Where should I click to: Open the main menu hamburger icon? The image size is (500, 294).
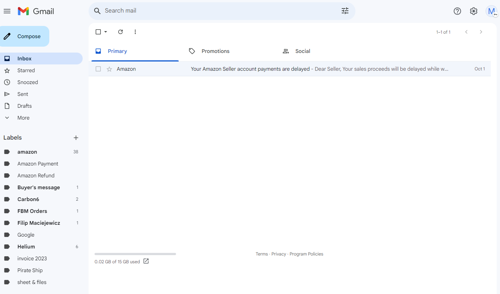(x=7, y=11)
